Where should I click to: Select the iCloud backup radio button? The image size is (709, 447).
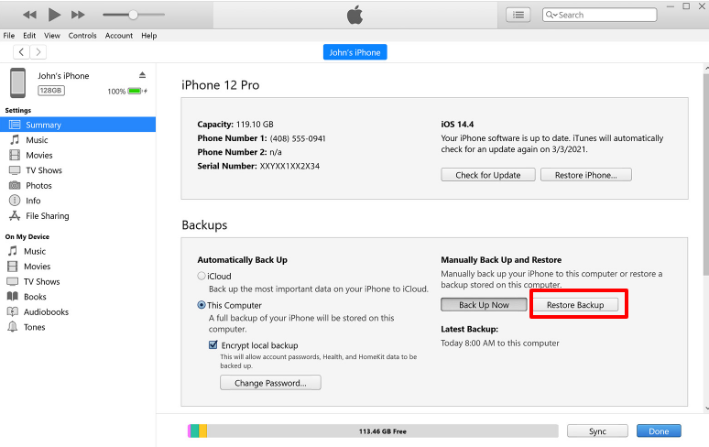(x=202, y=276)
